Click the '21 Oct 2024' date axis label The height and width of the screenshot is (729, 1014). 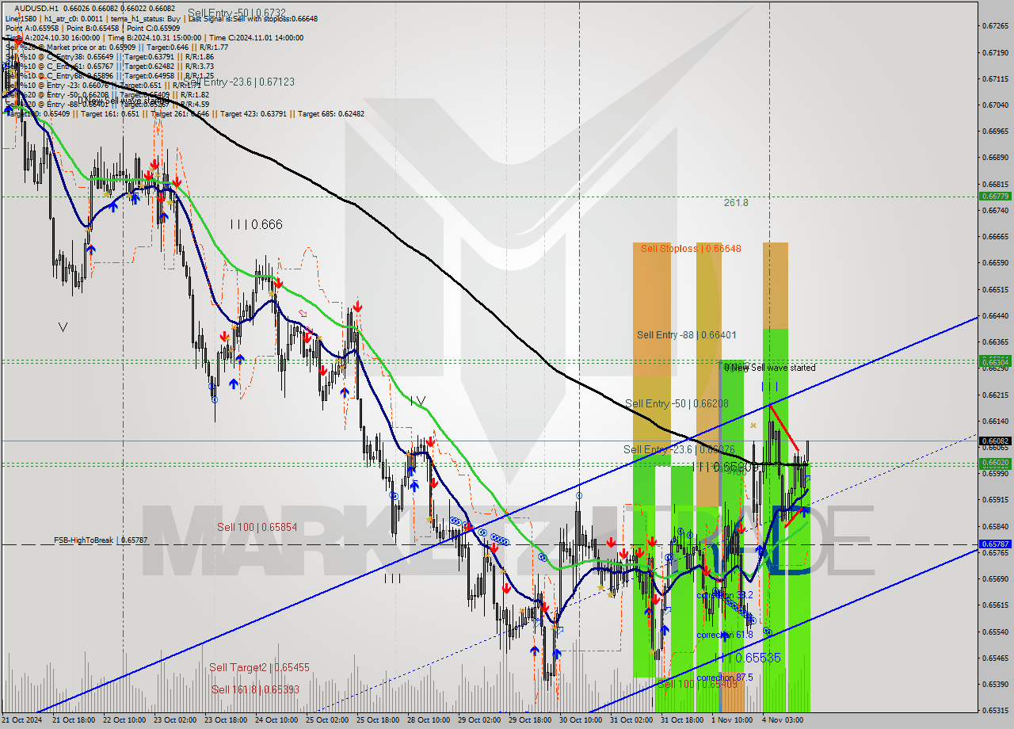coord(21,720)
